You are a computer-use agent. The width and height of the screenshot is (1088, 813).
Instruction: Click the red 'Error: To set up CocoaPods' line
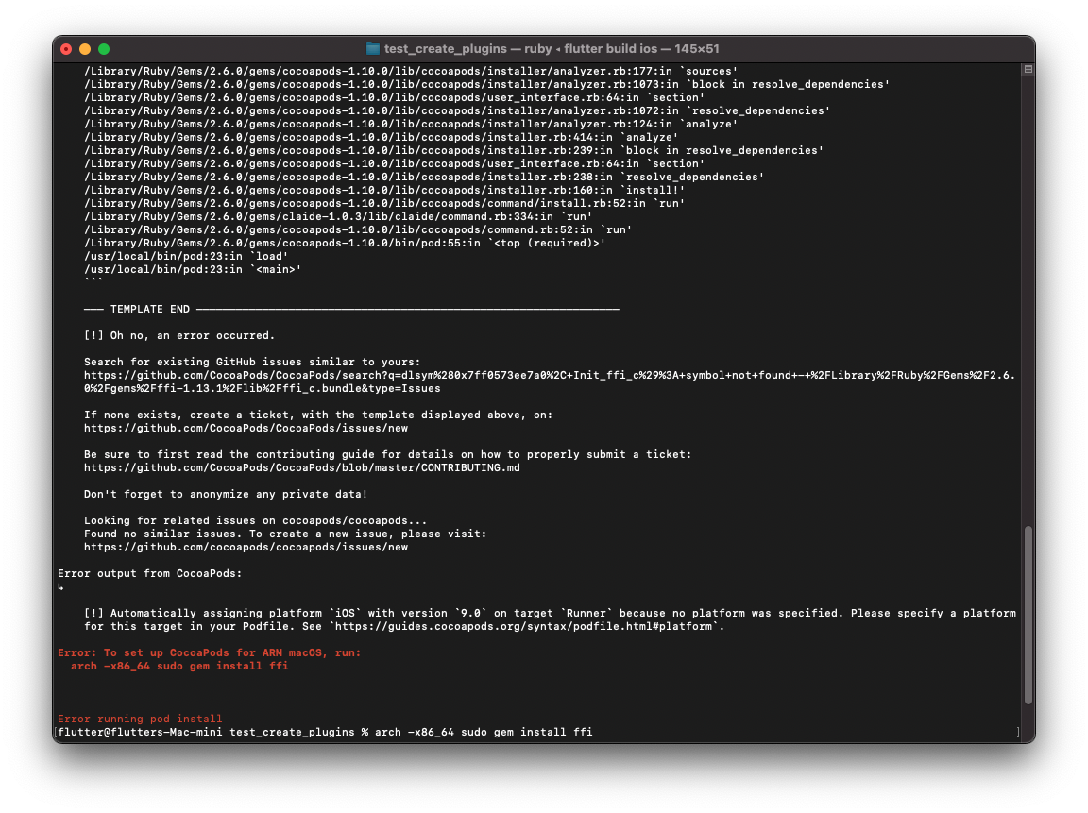click(x=209, y=652)
